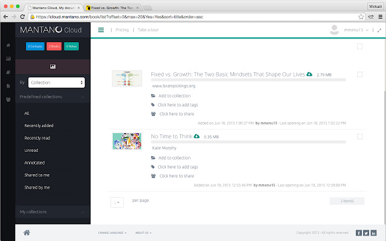Open the Change Language footer dropdown
The image size is (386, 241).
click(112, 233)
